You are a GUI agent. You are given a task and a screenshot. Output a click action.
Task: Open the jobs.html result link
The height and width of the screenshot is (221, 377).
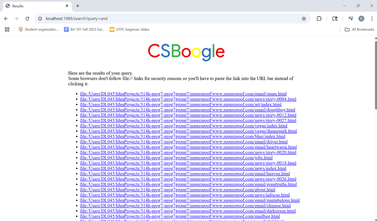(176, 158)
